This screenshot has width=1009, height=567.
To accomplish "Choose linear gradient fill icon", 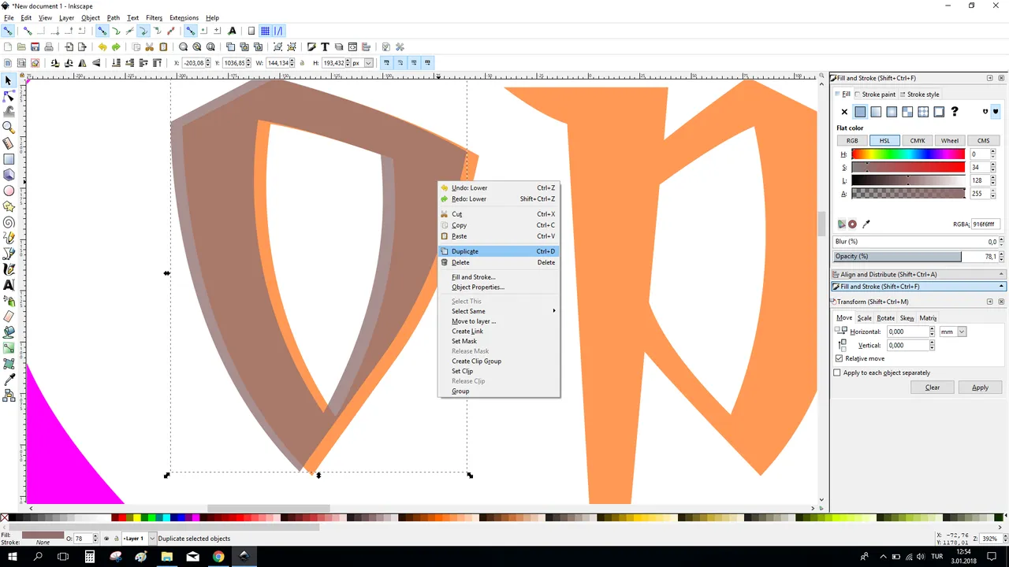I will (x=876, y=112).
